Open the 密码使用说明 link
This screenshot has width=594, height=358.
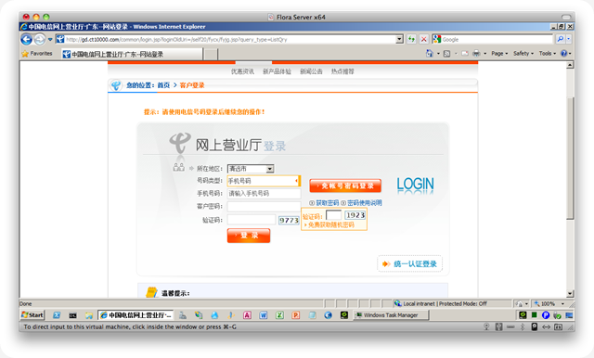pos(365,203)
